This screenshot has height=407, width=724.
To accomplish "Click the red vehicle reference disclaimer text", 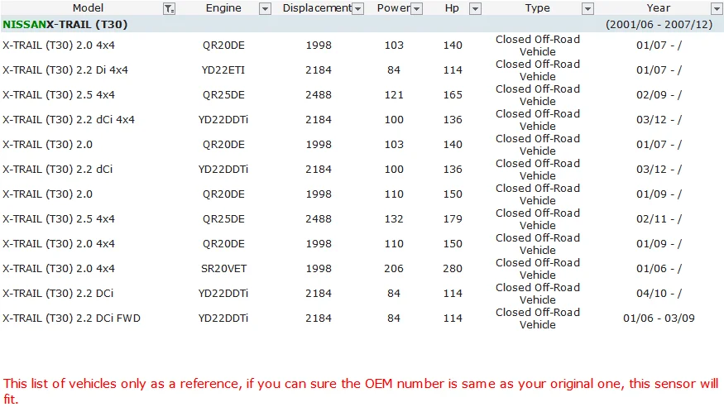I will point(361,390).
